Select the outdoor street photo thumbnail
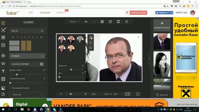The image size is (199, 112). pyautogui.click(x=162, y=84)
